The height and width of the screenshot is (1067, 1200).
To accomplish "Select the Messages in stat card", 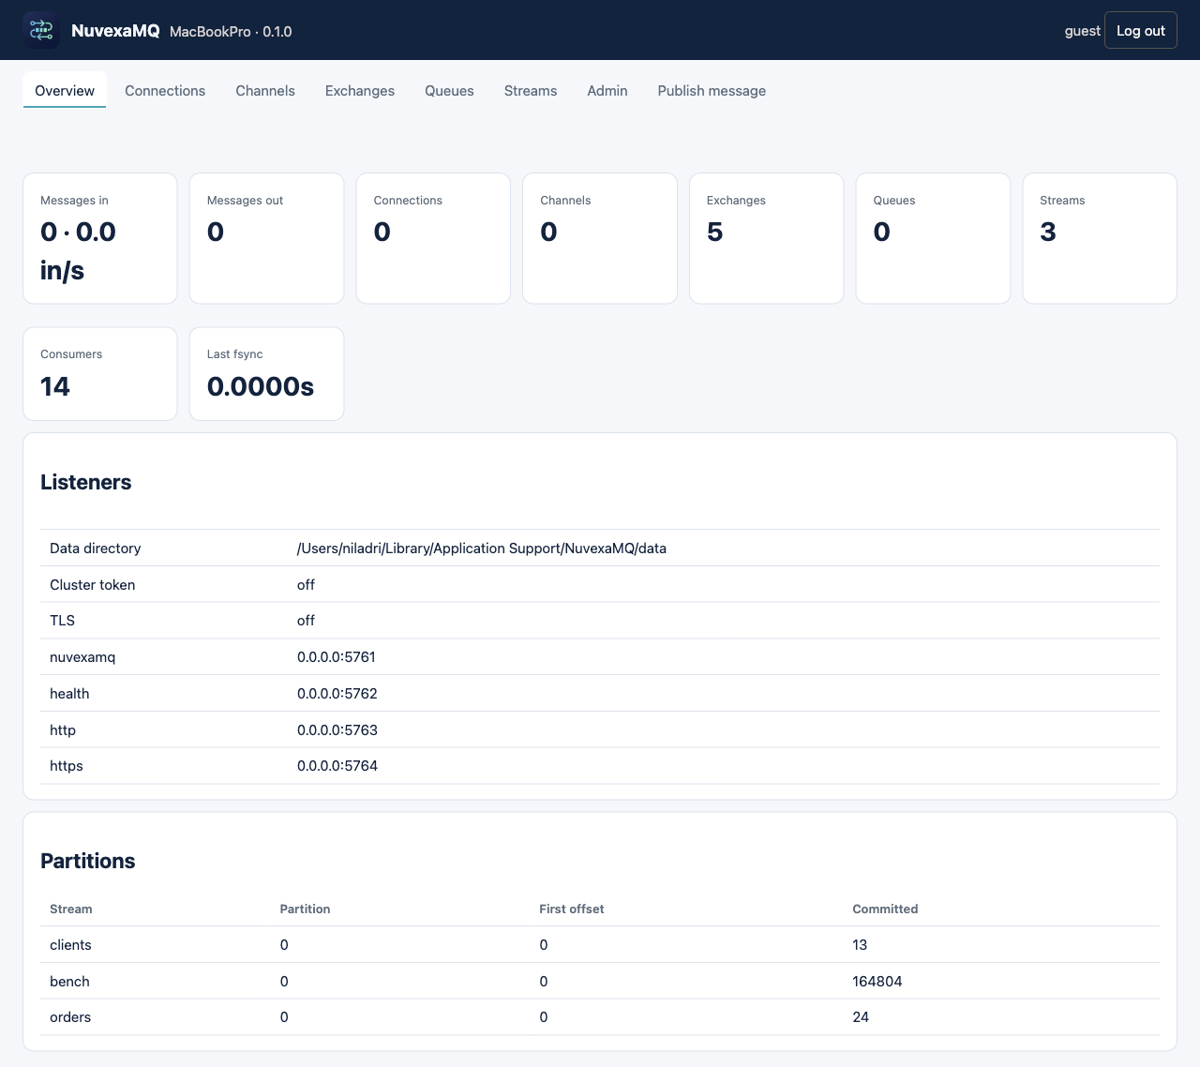I will point(100,238).
